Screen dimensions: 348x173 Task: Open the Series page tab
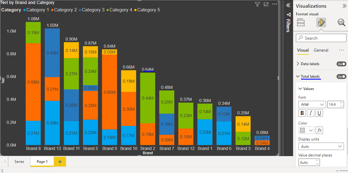coord(19,162)
